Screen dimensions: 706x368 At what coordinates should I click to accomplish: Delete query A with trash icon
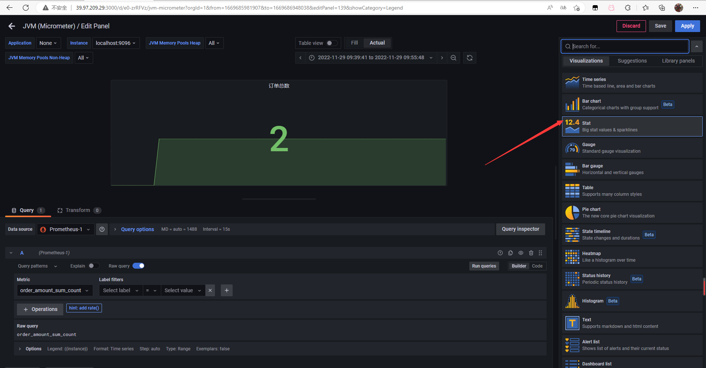click(531, 253)
